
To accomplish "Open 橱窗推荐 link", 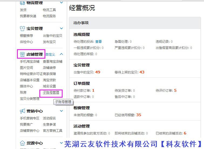I will (x=26, y=36).
